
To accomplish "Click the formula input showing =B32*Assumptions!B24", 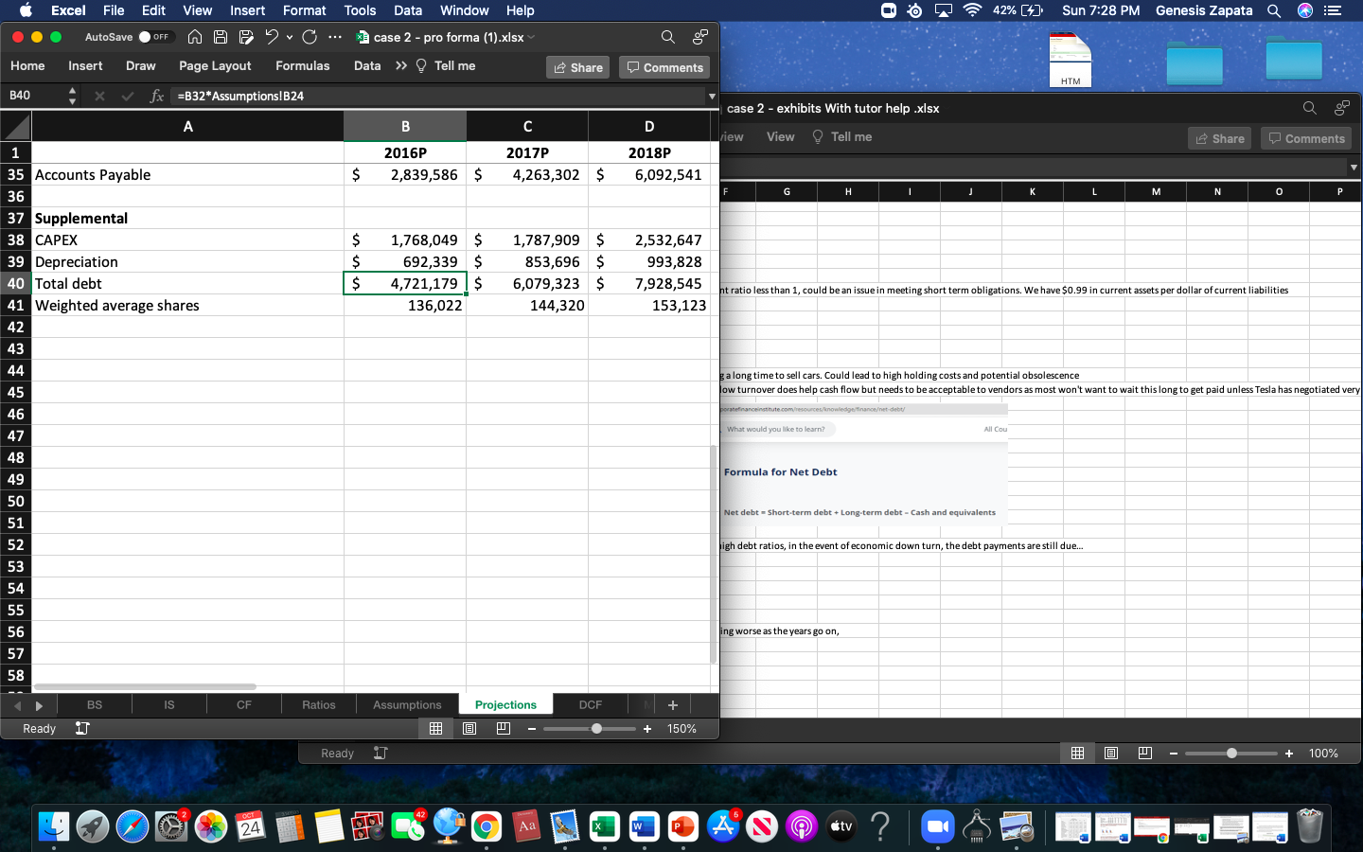I will [x=438, y=96].
